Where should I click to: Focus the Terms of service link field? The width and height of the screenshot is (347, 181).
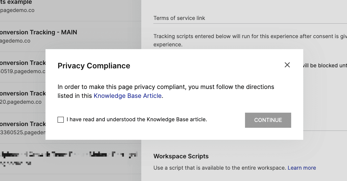tap(250, 18)
